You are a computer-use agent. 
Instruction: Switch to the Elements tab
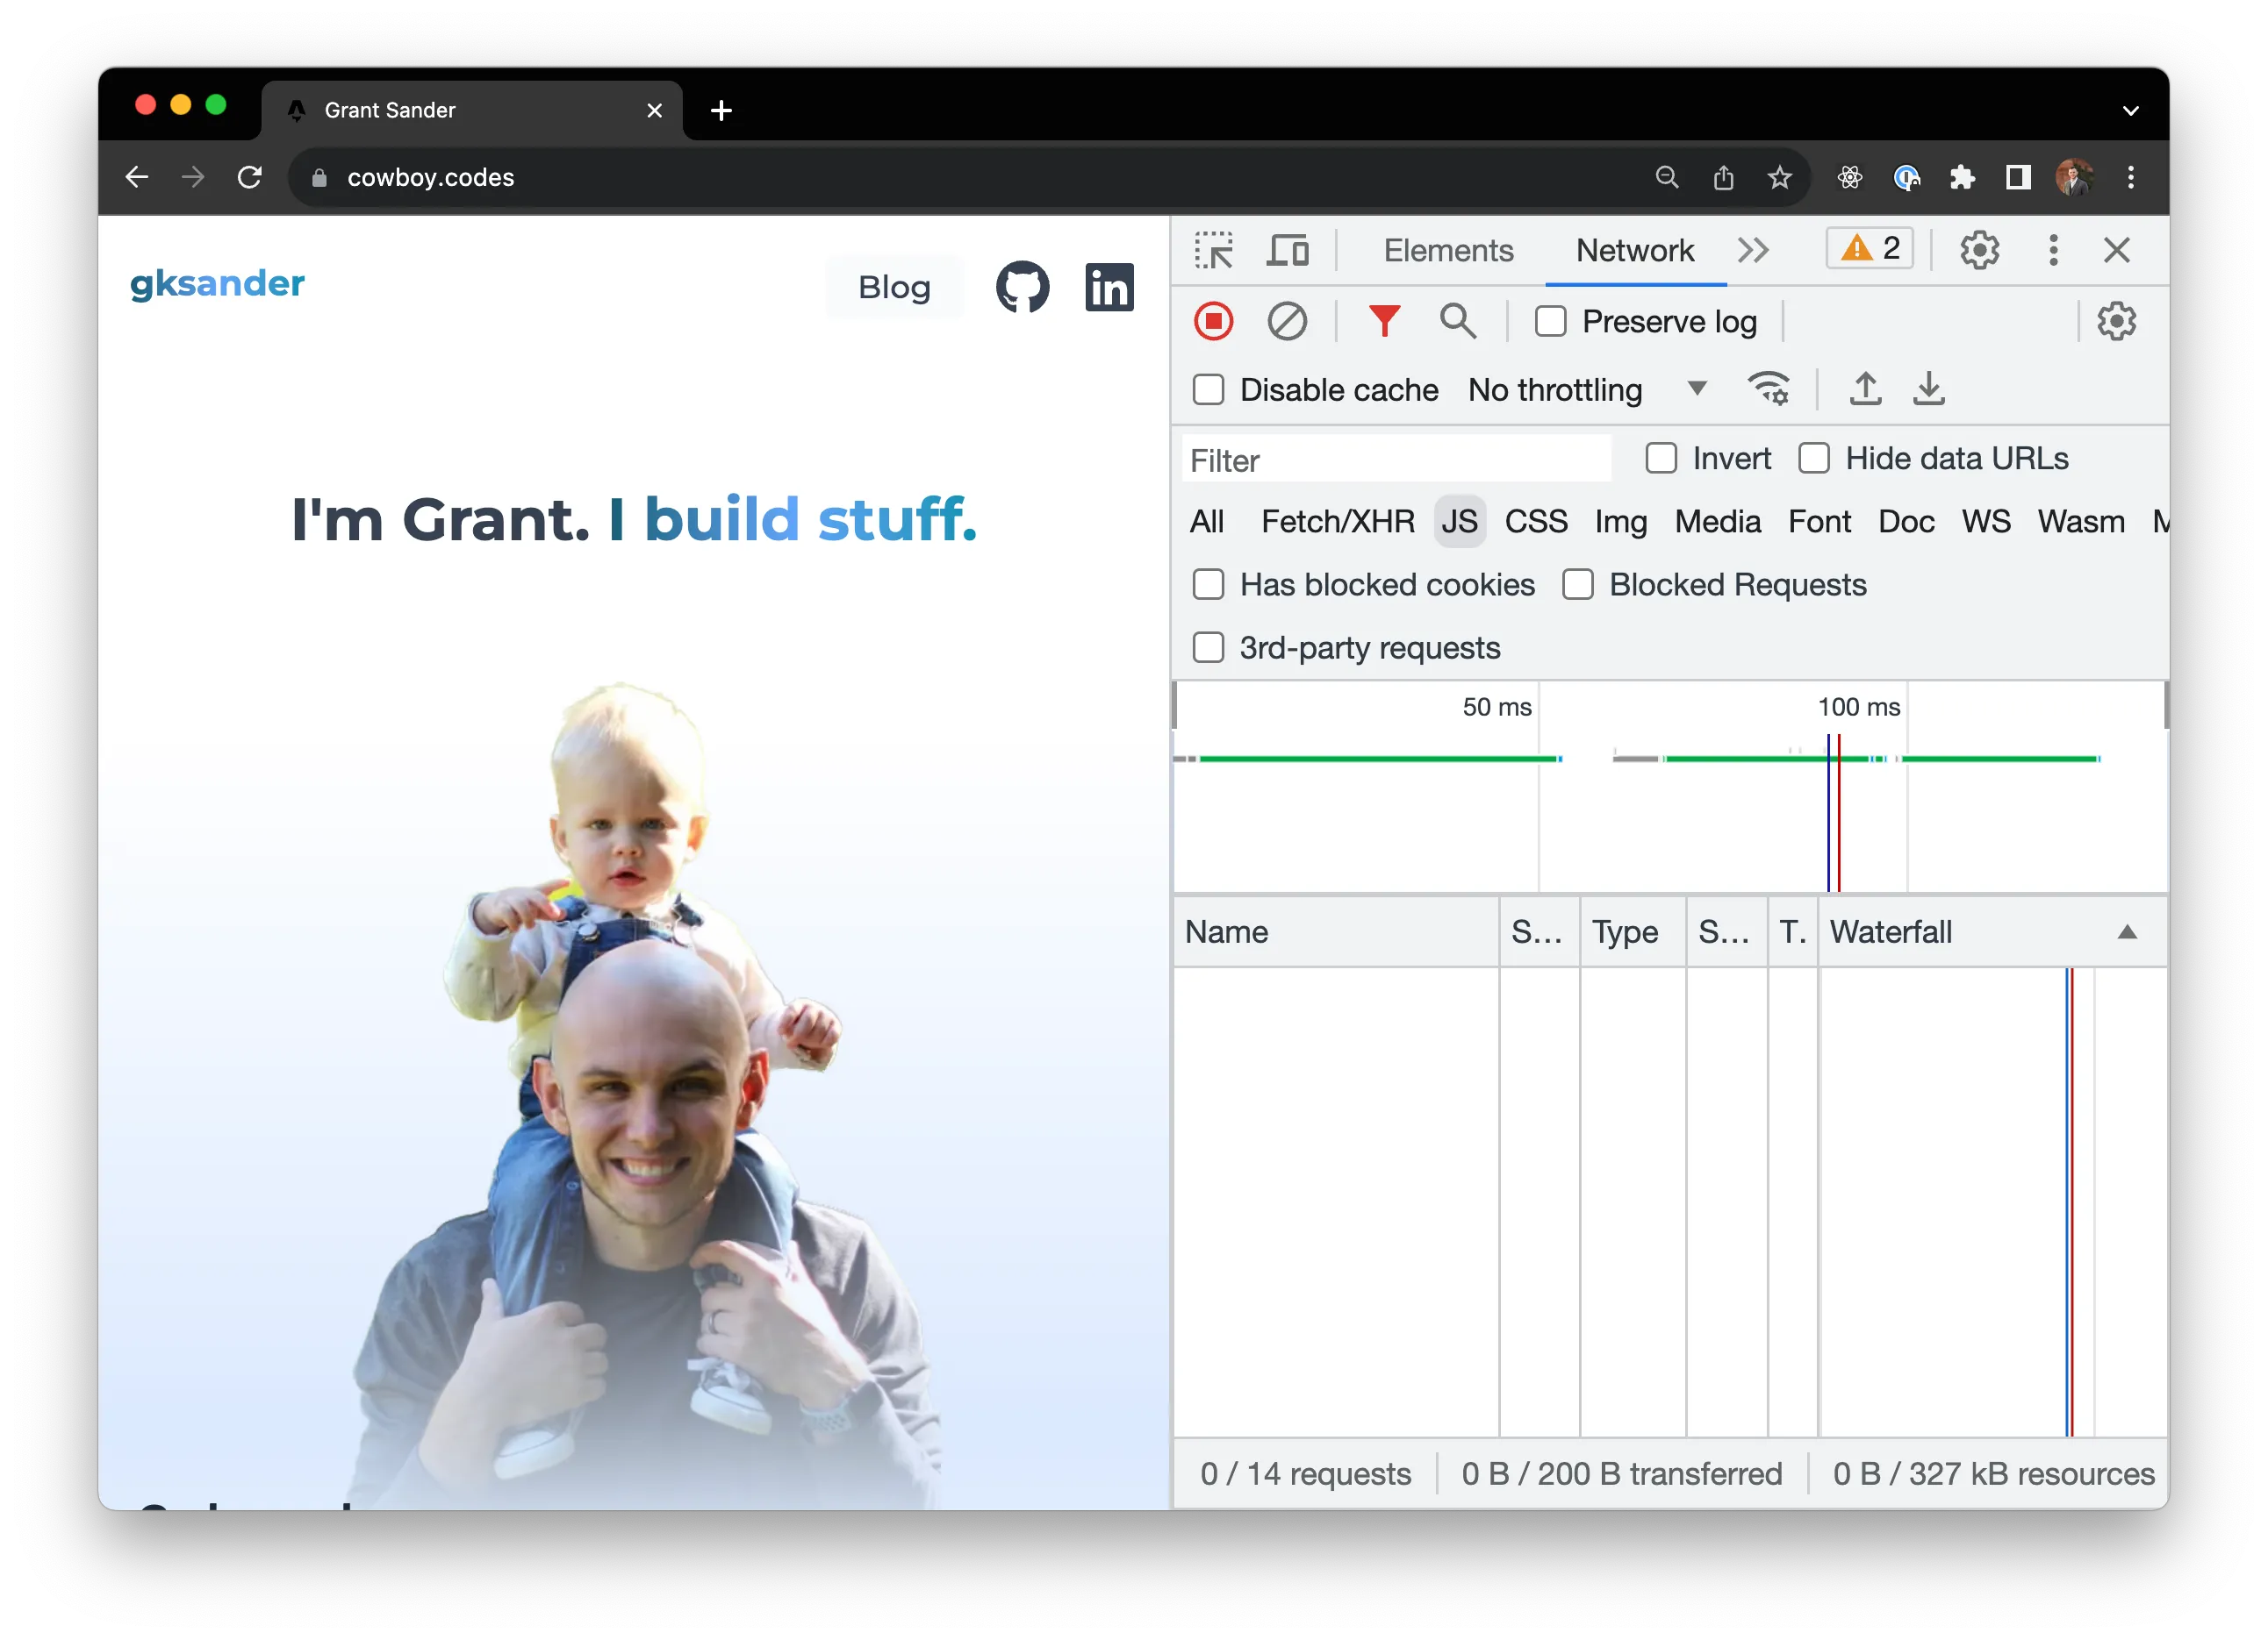(1448, 250)
